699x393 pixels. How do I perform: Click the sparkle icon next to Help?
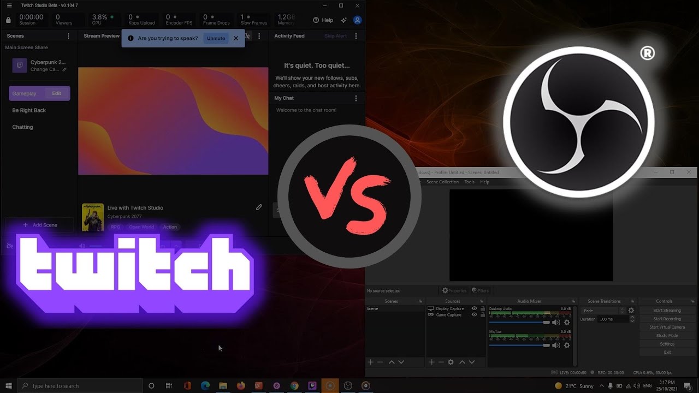pos(343,20)
